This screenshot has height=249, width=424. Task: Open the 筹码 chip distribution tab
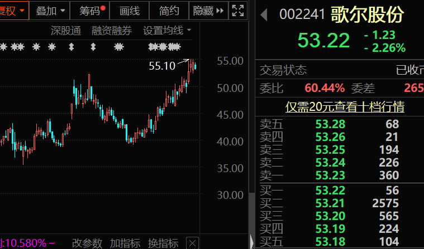[90, 11]
